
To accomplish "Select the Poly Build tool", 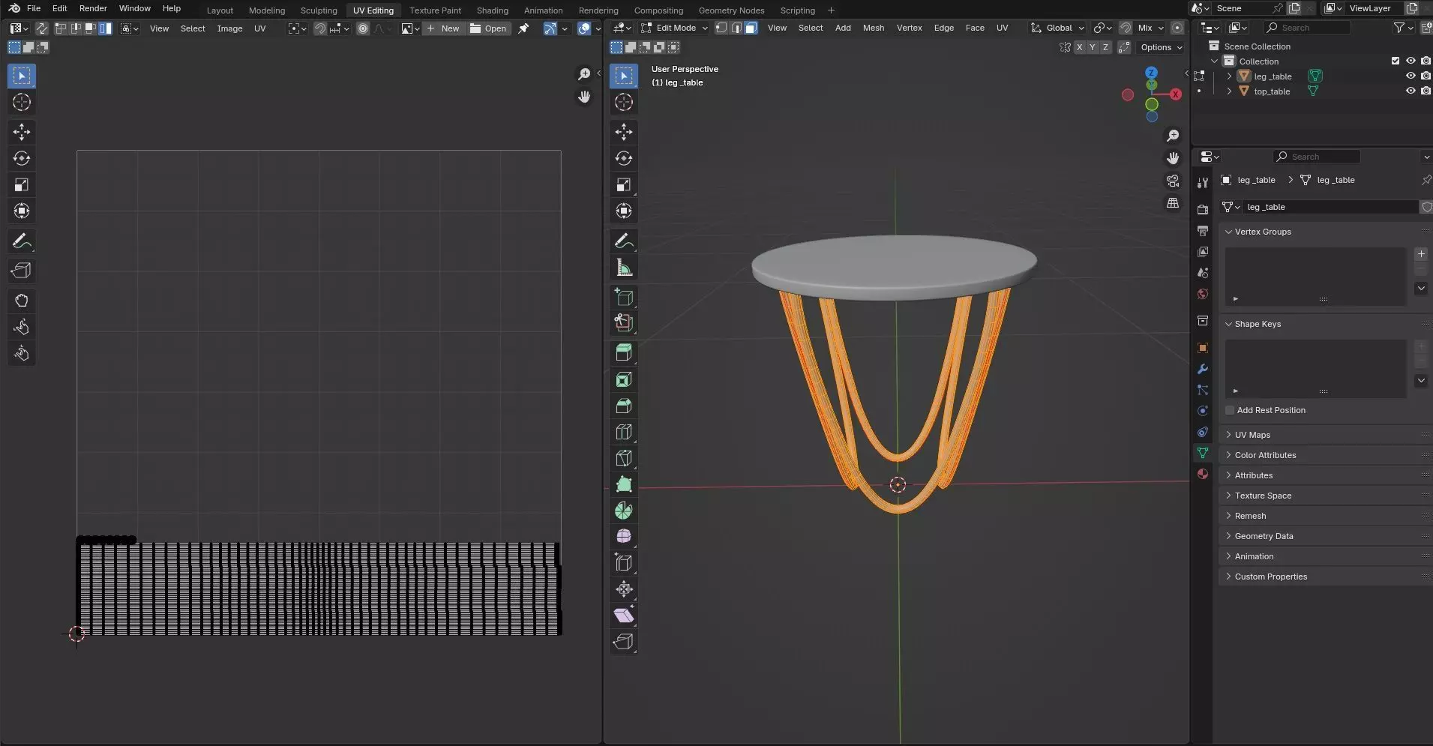I will pos(624,484).
